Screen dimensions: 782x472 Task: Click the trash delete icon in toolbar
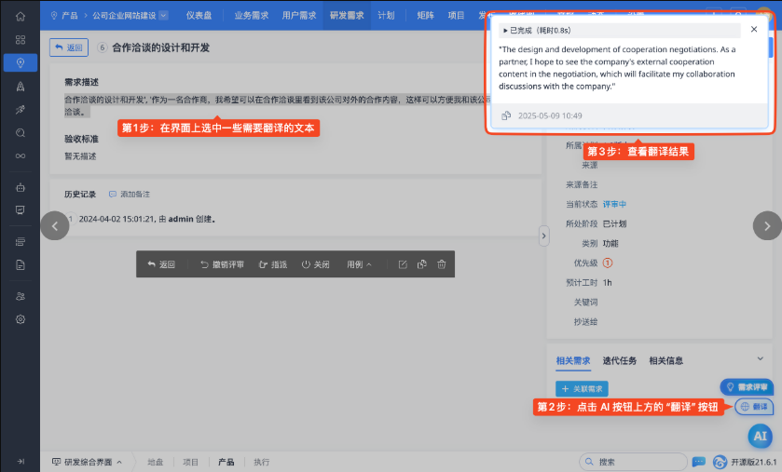point(442,264)
